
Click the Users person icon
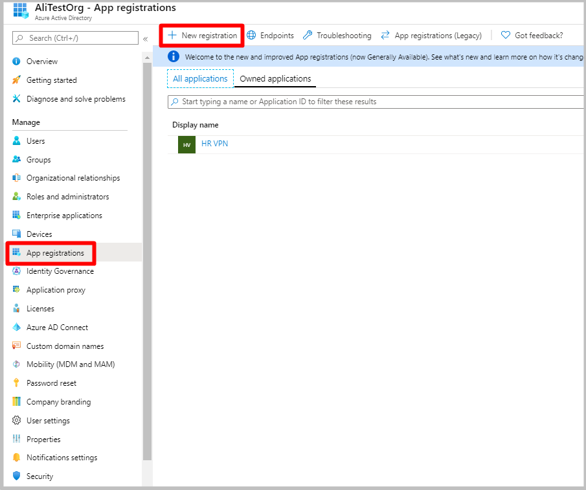tap(16, 141)
